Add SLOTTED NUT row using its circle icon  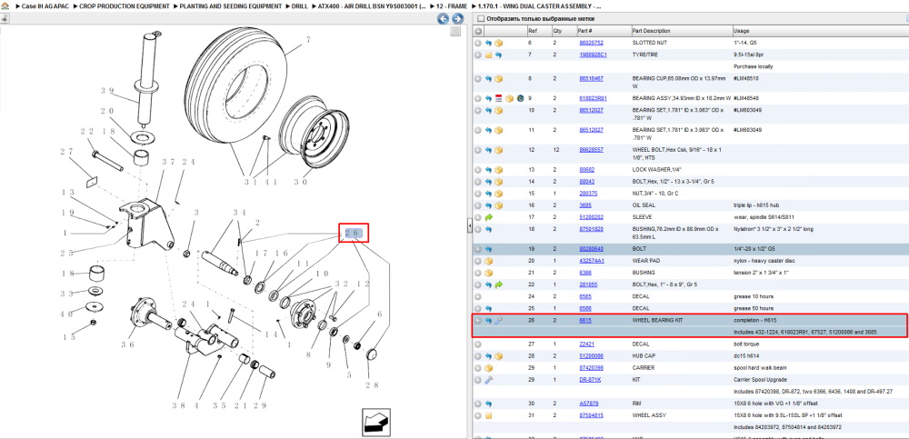478,43
